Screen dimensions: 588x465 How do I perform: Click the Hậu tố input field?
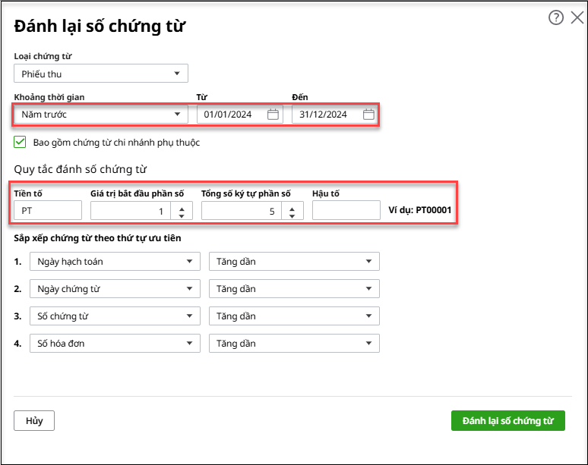346,211
